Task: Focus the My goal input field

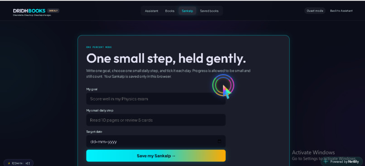Action: coord(156,98)
